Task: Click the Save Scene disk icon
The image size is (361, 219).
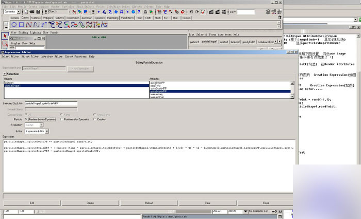Action: [x=38, y=12]
